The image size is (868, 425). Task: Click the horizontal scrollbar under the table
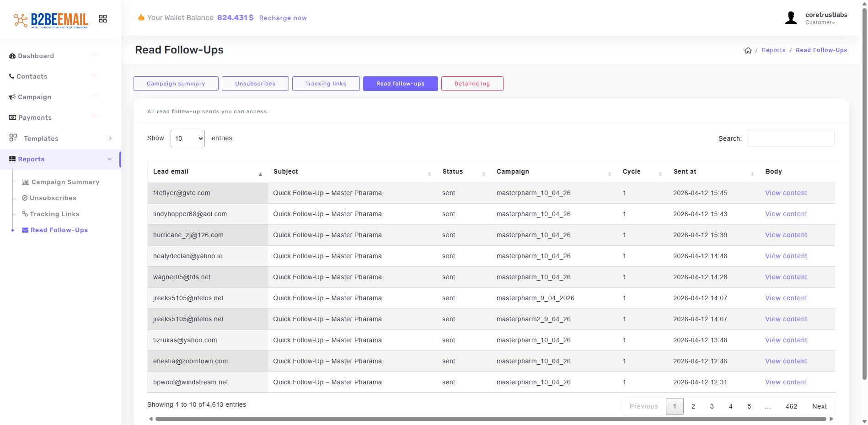[490, 419]
